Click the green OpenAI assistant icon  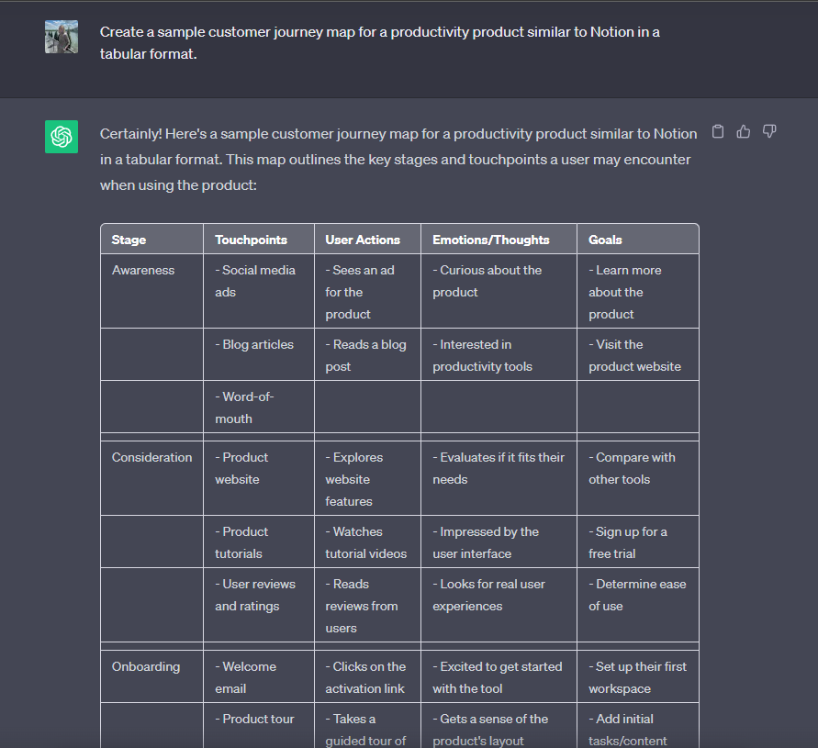point(61,136)
